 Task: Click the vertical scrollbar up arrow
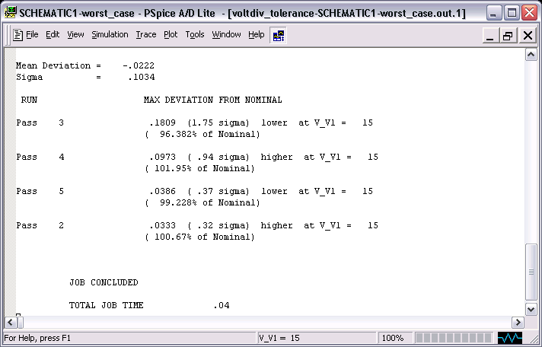tap(531, 55)
